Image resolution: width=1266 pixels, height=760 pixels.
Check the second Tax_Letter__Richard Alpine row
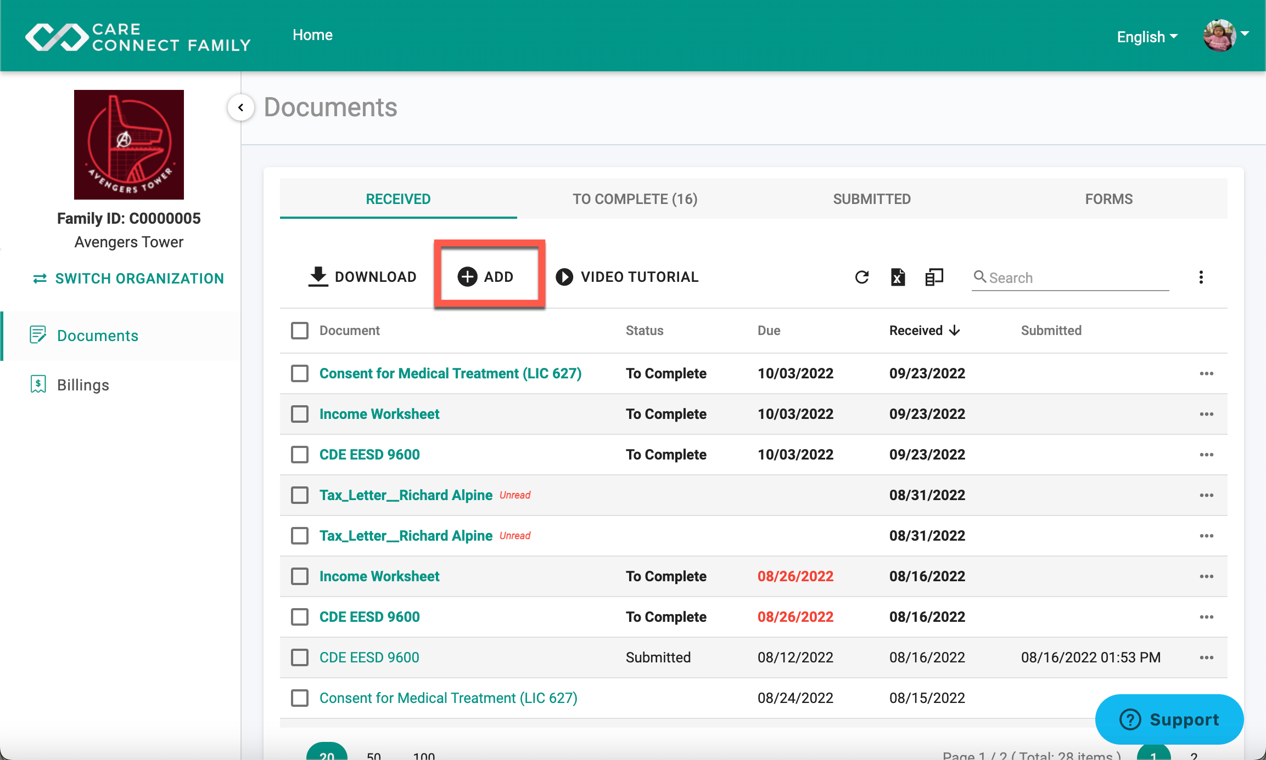pyautogui.click(x=300, y=536)
